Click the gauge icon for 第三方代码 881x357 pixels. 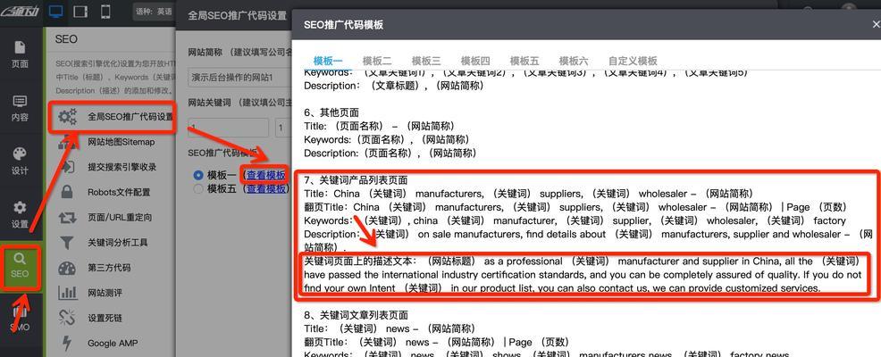(x=67, y=268)
